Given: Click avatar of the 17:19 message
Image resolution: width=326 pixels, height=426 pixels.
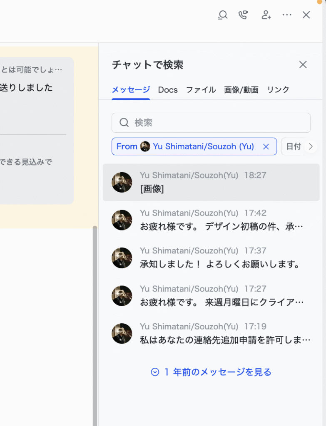Looking at the screenshot, I should pyautogui.click(x=122, y=334).
